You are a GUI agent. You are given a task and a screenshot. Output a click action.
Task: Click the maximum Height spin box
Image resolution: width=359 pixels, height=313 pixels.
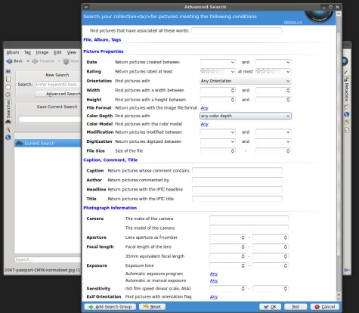(274, 100)
